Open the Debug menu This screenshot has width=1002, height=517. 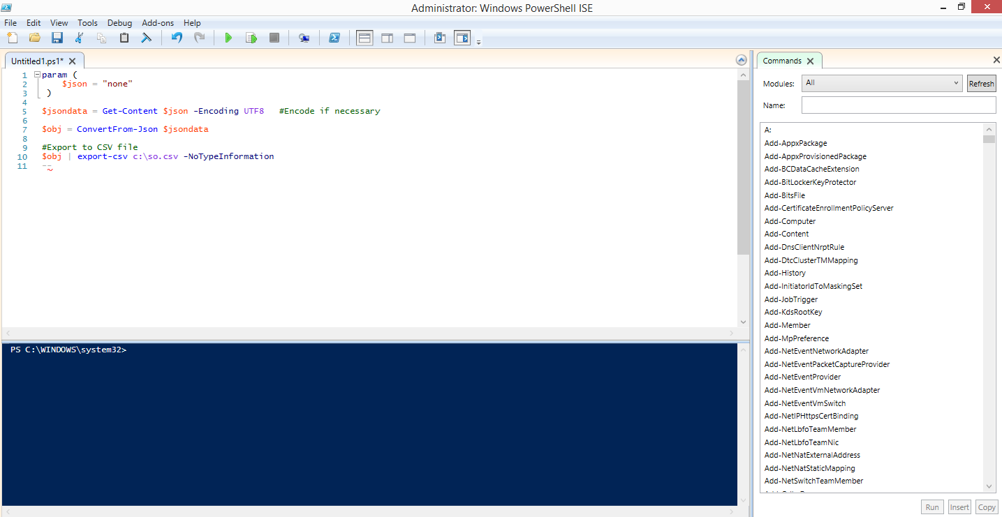point(119,22)
